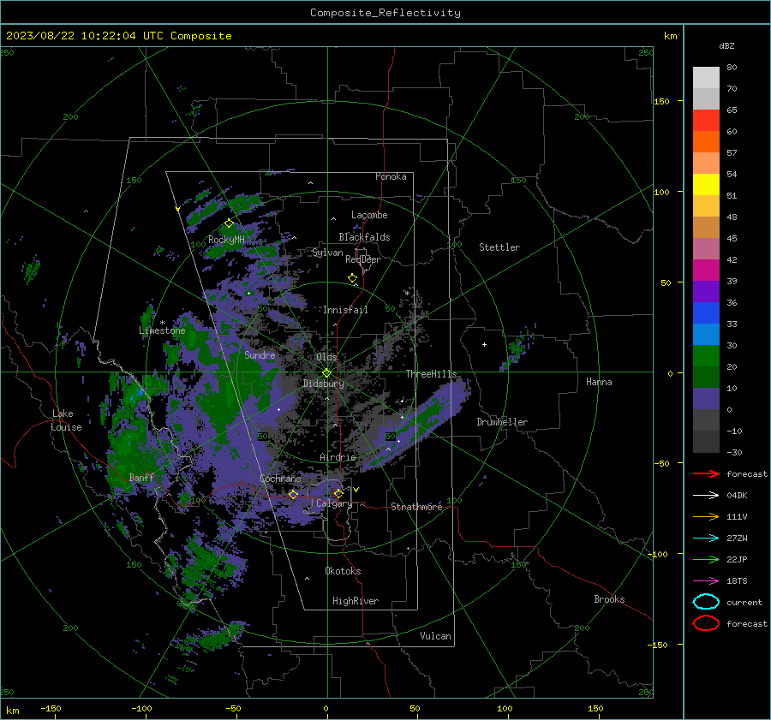
Task: Click the purple 10 dBZ color swatch
Action: [706, 398]
